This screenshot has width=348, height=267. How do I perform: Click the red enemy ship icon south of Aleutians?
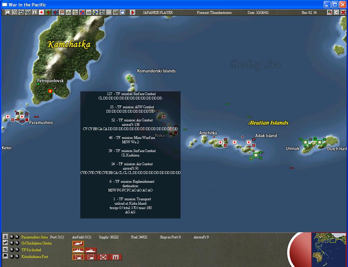click(x=292, y=168)
